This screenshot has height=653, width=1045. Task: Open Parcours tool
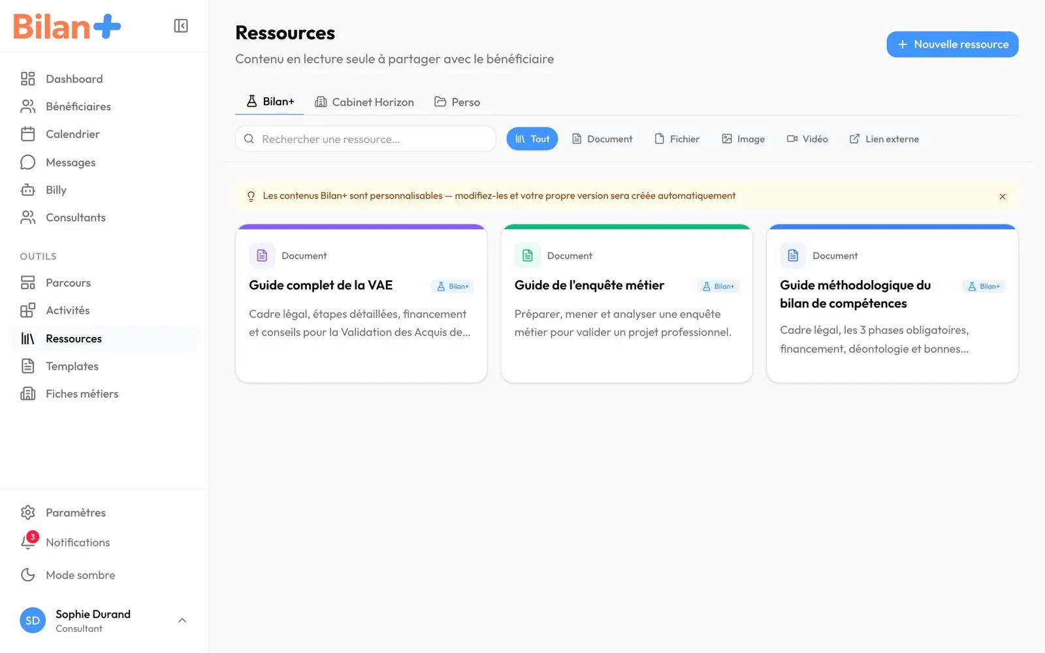pyautogui.click(x=104, y=283)
